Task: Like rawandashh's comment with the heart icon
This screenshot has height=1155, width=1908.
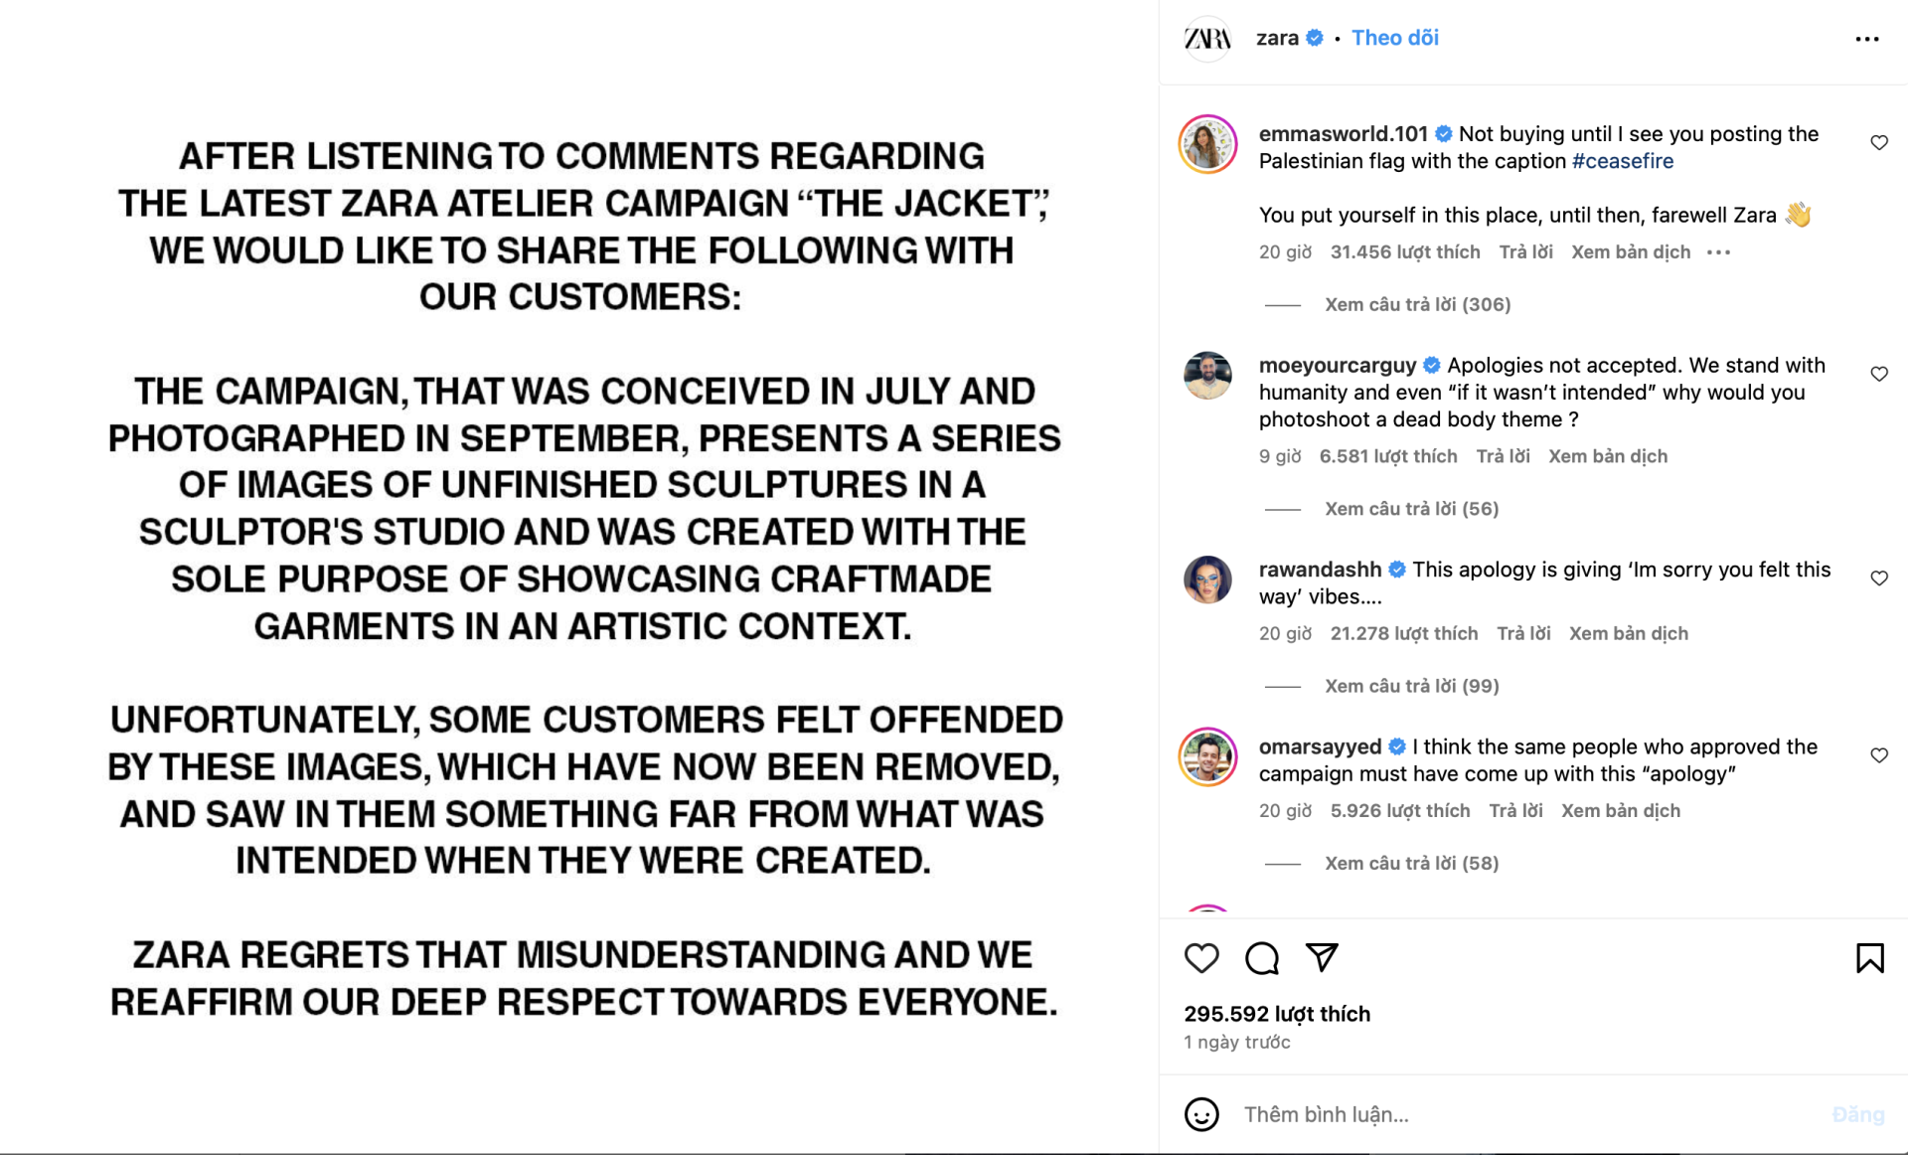Action: pyautogui.click(x=1879, y=577)
